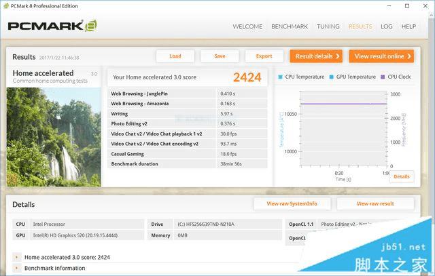Select Video Chat playback 1 v2 row
Image resolution: width=435 pixels, height=276 pixels.
pyautogui.click(x=188, y=134)
